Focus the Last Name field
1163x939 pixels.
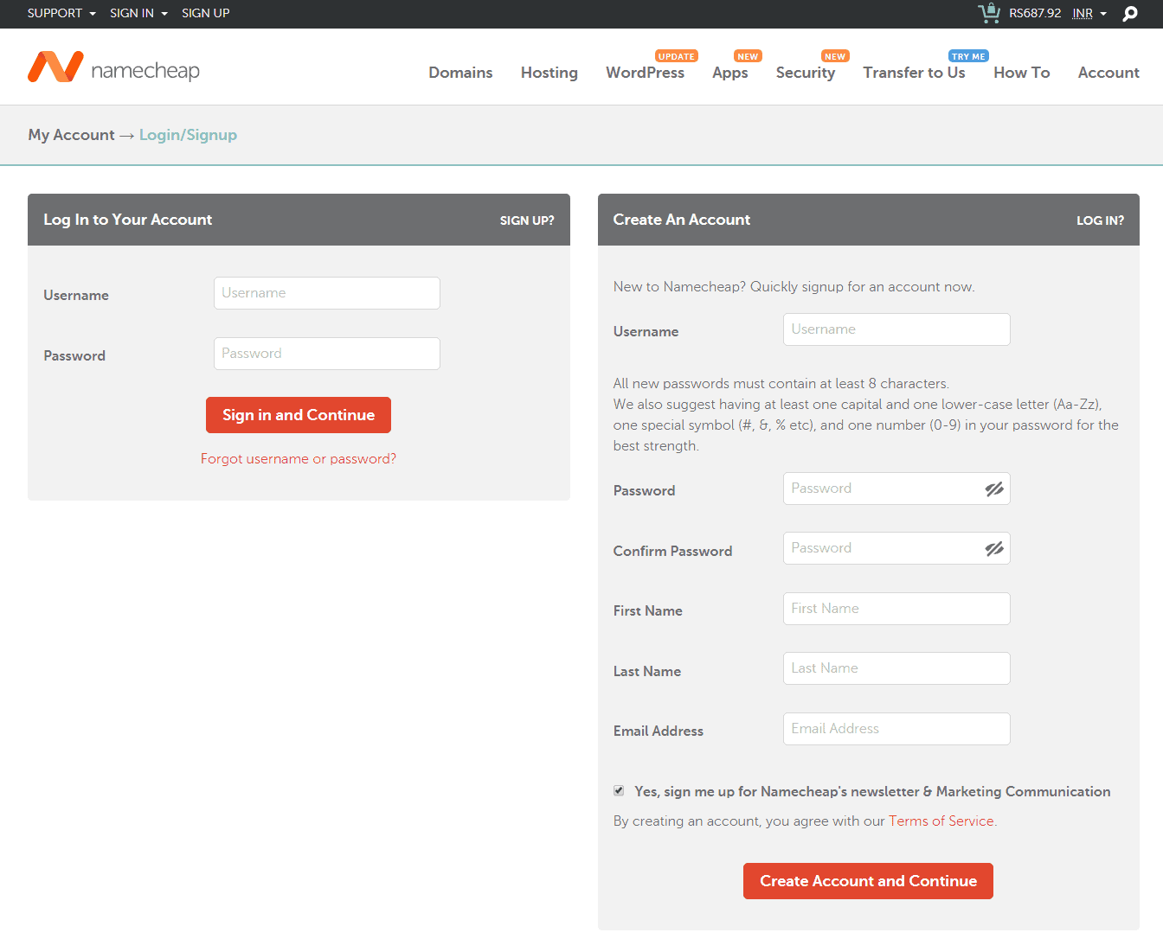point(896,668)
